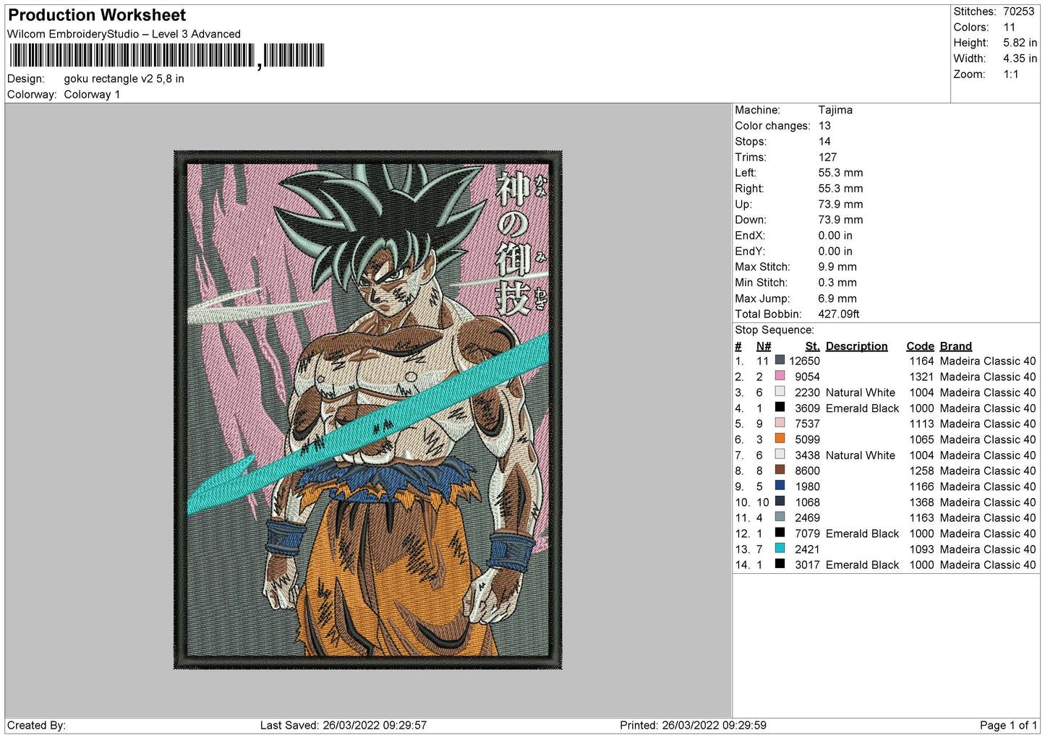Click the Goku embroidery design preview
1045x738 pixels.
click(367, 409)
